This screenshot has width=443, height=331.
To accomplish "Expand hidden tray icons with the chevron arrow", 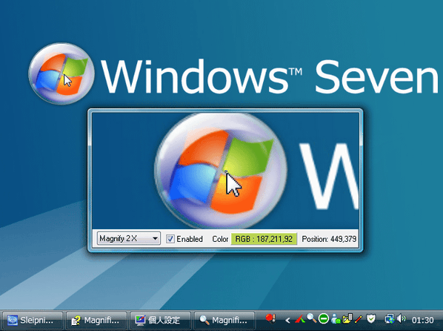I will [287, 321].
